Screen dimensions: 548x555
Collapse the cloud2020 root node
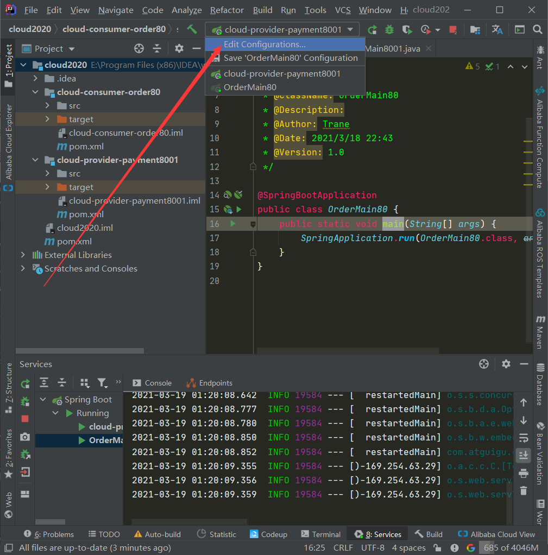click(23, 65)
